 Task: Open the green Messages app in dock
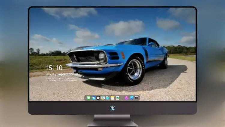(88, 98)
